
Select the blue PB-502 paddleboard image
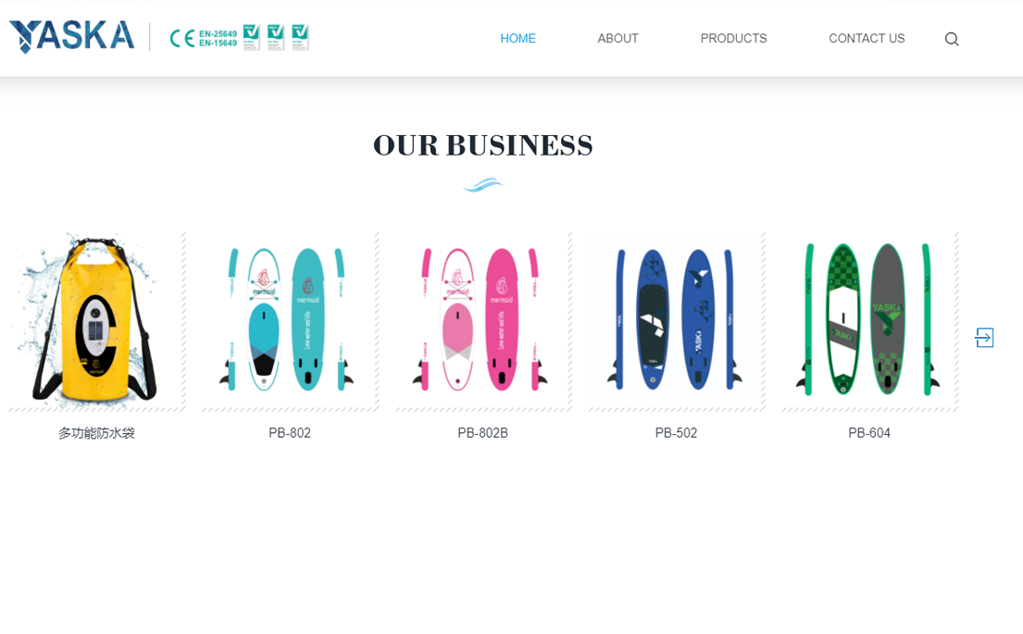coord(676,321)
